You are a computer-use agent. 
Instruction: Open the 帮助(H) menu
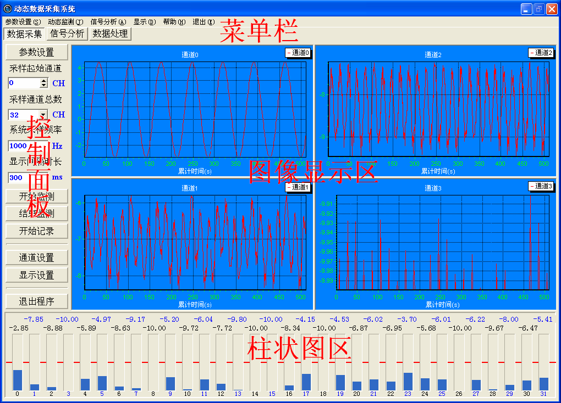point(174,22)
